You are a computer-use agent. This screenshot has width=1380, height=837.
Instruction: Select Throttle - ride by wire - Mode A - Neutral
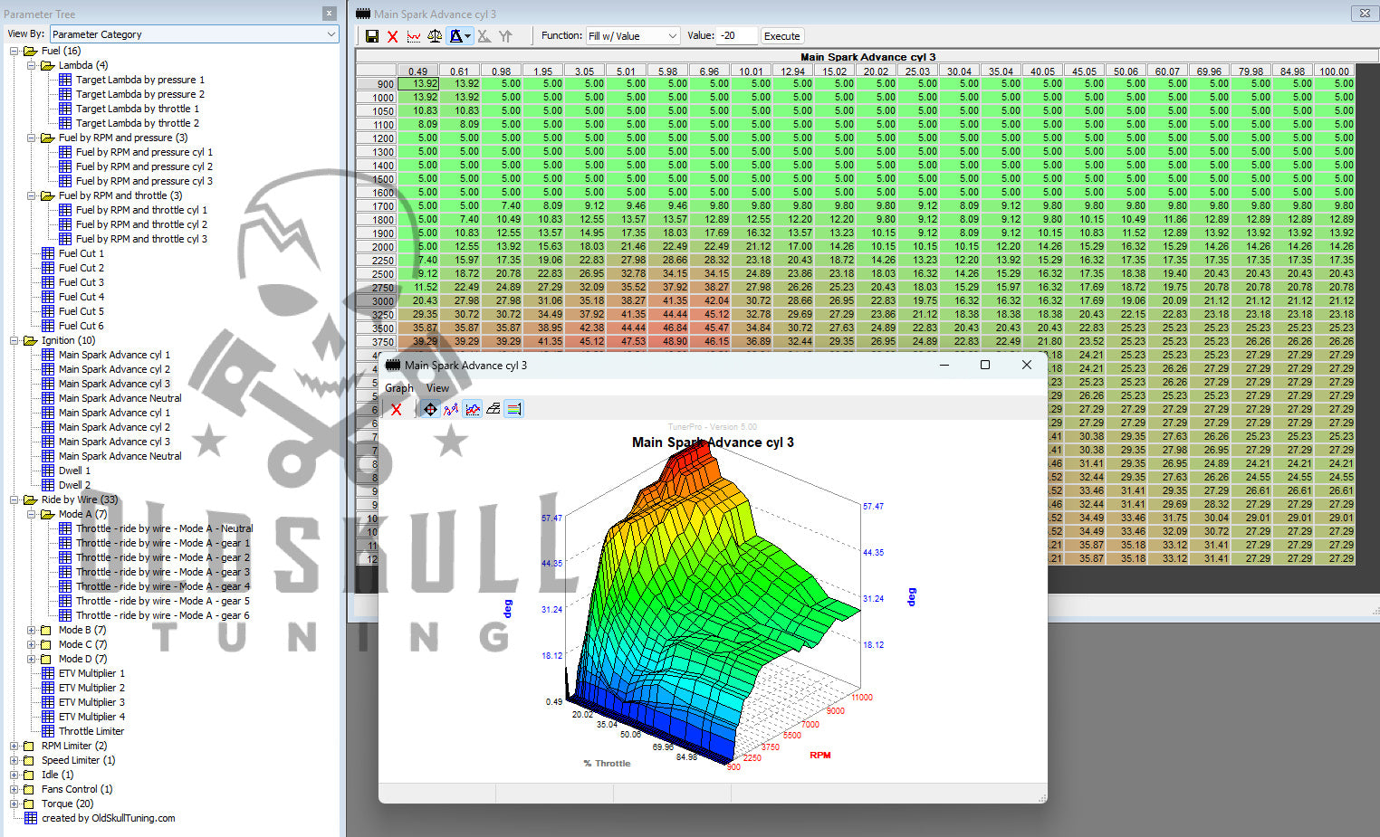click(x=165, y=528)
